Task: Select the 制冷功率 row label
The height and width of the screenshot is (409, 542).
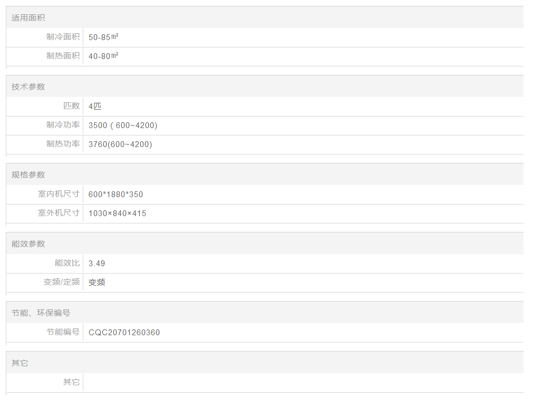Action: (x=63, y=125)
